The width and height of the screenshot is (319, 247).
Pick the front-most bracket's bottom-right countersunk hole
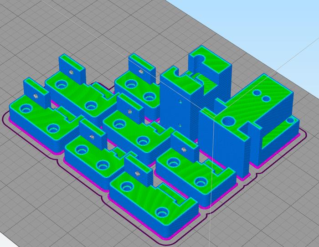click(163, 212)
